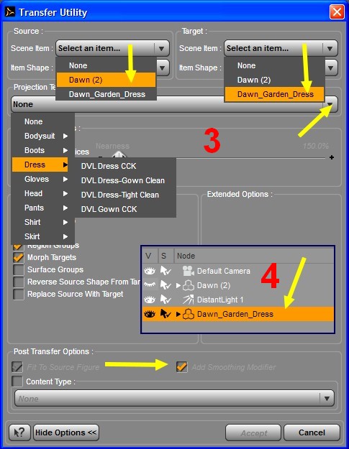Click the Dawn_Garden_Dress figure icon in the node list
Viewport: 349px width, 449px height.
click(x=189, y=314)
